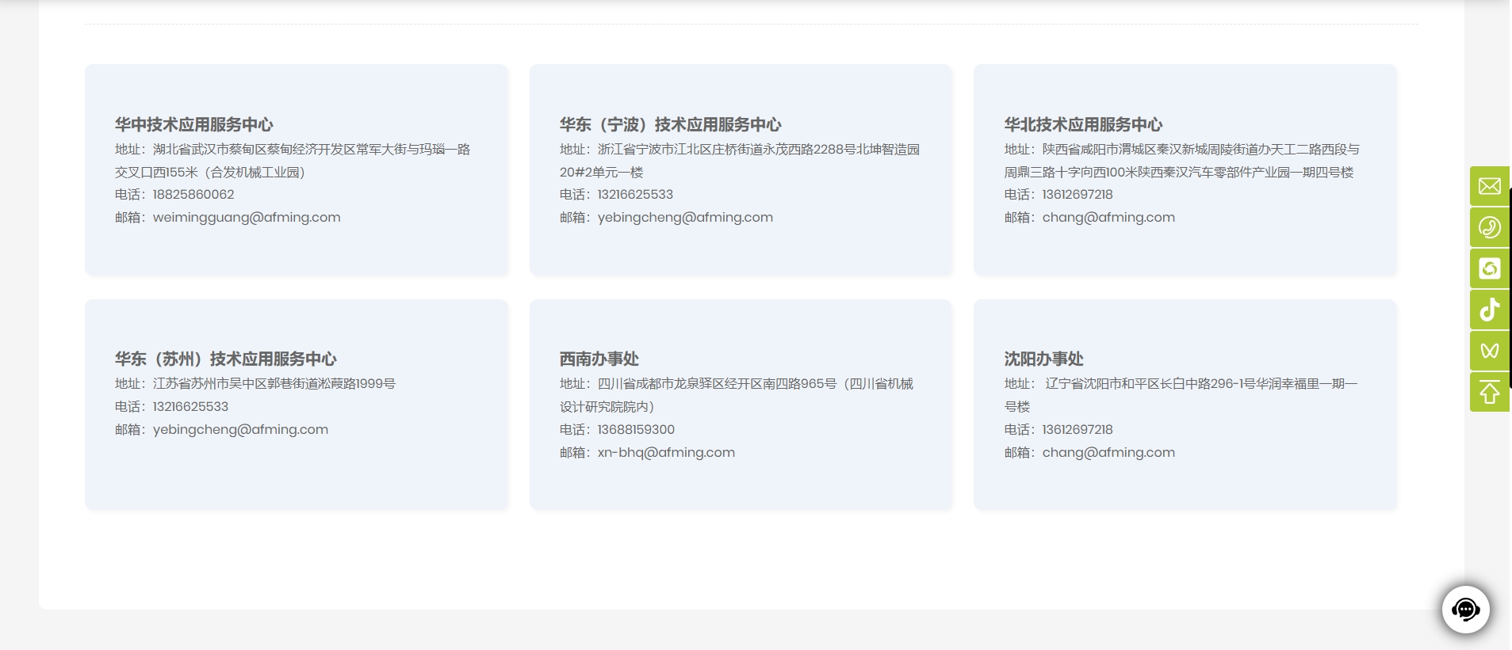Click the 华中技术应用服务中心 heading
The height and width of the screenshot is (650, 1512).
193,124
